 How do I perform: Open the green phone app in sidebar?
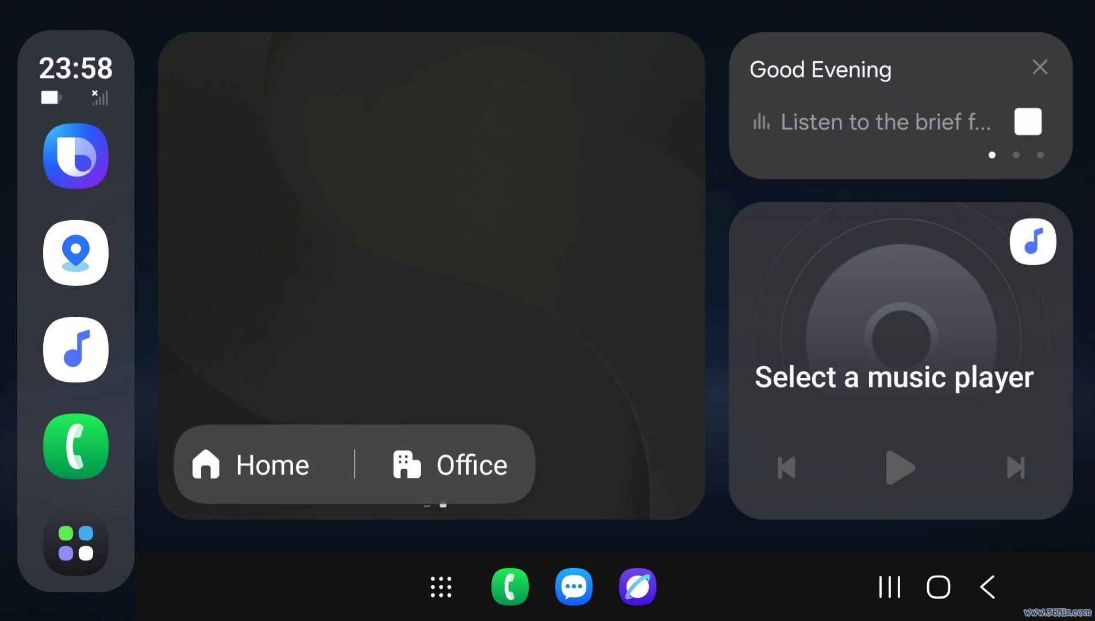pyautogui.click(x=76, y=446)
